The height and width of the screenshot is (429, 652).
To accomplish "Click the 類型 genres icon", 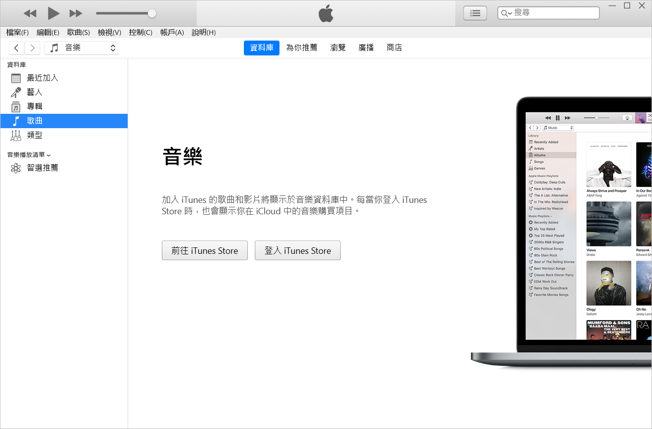I will click(16, 135).
